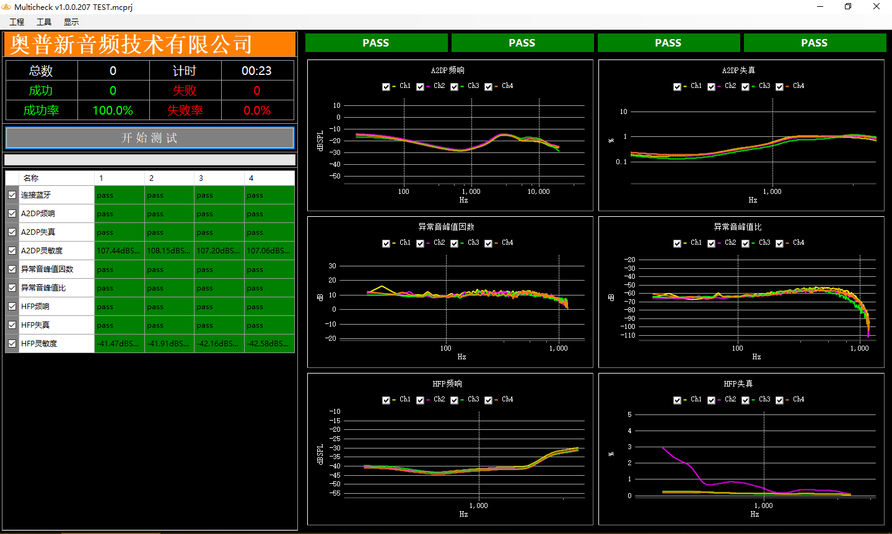Uncheck the A2DP灵敏度 test item

pos(12,250)
